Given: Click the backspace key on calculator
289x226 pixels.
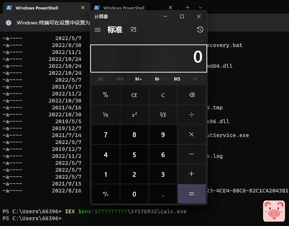Looking at the screenshot, I should (192, 95).
